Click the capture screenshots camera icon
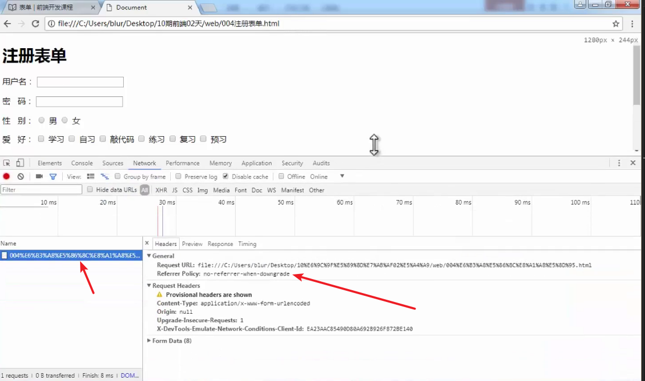 [39, 176]
